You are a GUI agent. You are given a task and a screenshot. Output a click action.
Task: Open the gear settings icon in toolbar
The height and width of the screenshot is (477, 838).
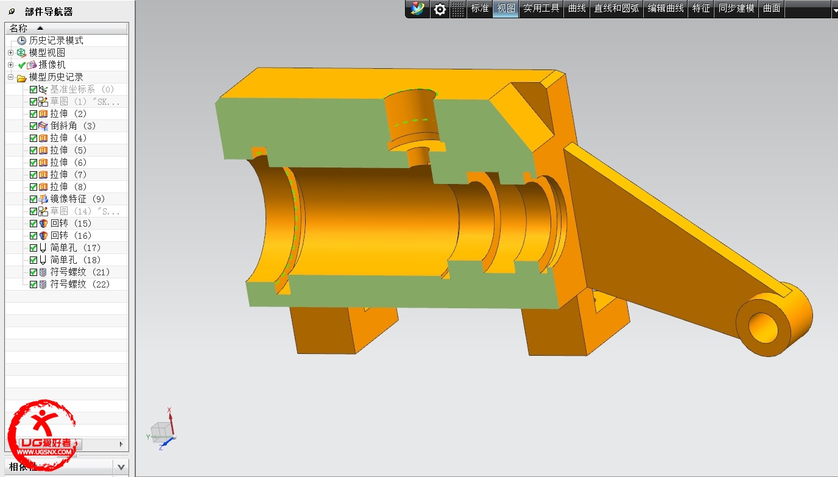pos(440,9)
